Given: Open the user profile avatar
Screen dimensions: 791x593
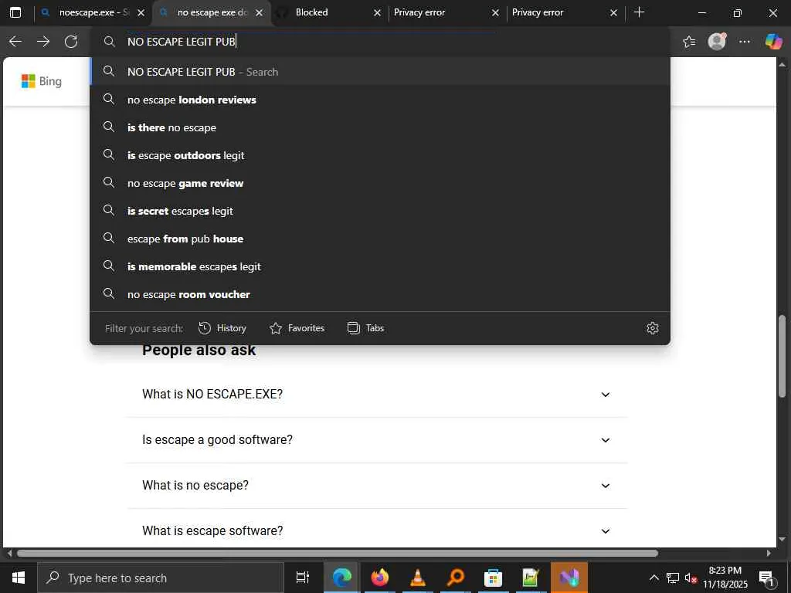Looking at the screenshot, I should (x=717, y=42).
